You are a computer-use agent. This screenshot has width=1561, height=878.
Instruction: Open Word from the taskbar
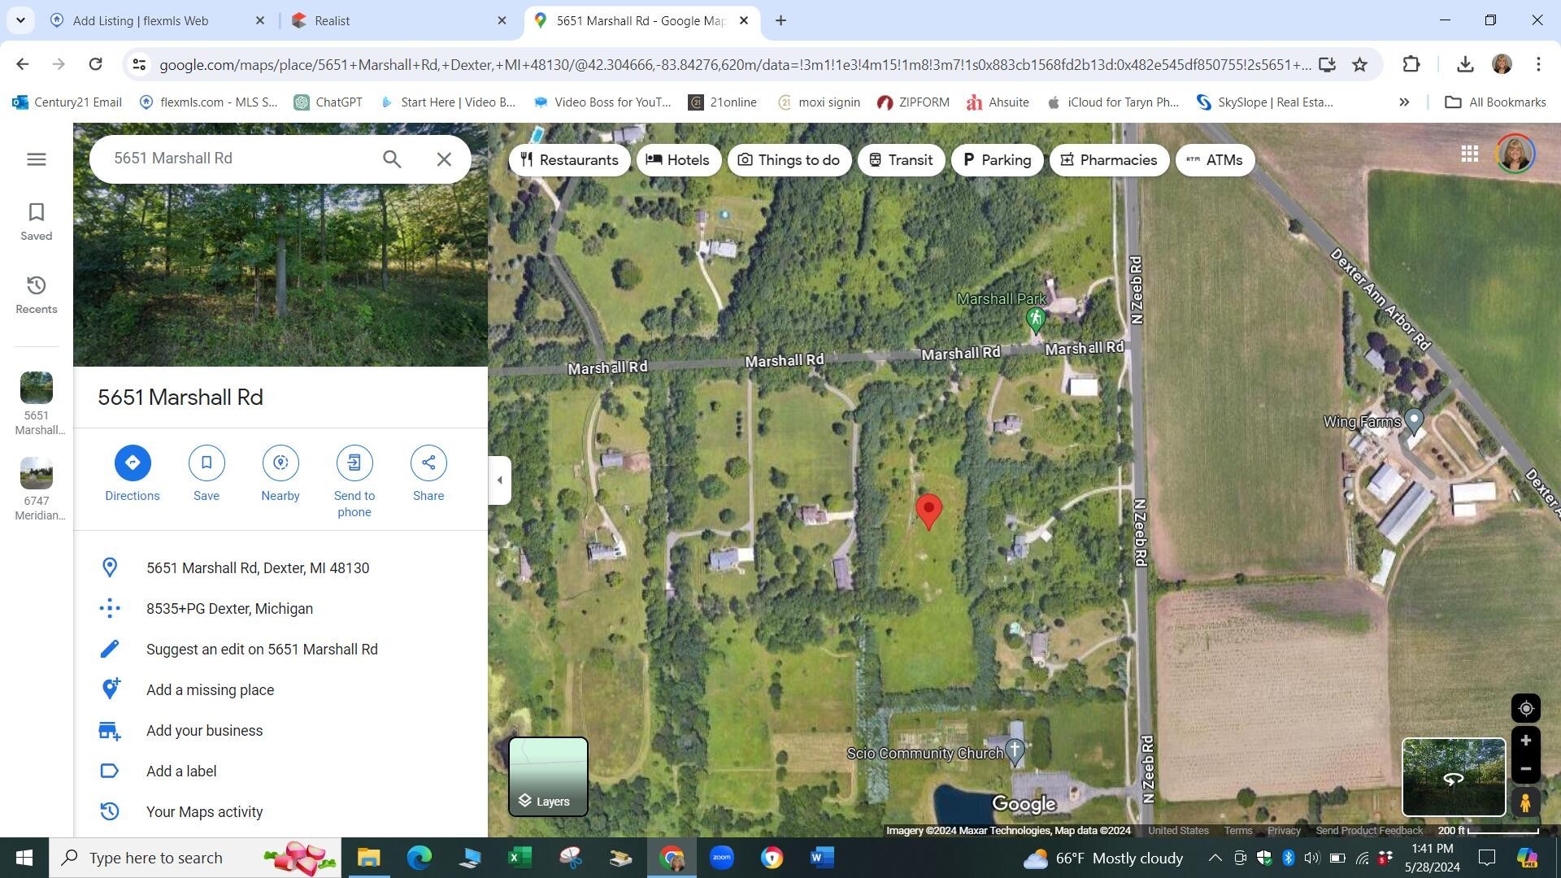822,858
